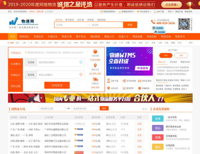Open 物流园区 in main navigation
200x154 pixels.
tap(24, 37)
